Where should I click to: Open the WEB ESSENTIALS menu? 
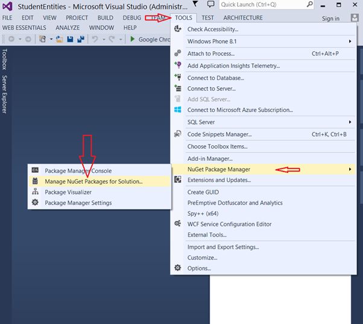[24, 28]
